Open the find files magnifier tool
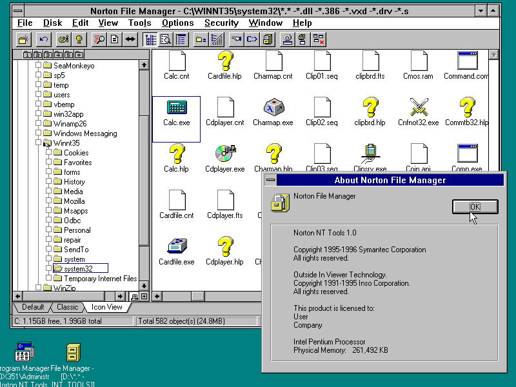This screenshot has width=516, height=387. click(99, 39)
